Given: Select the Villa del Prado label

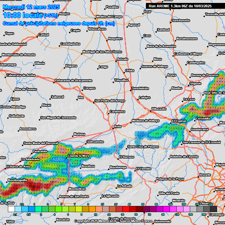Looking at the screenshot, I should 169,193.
